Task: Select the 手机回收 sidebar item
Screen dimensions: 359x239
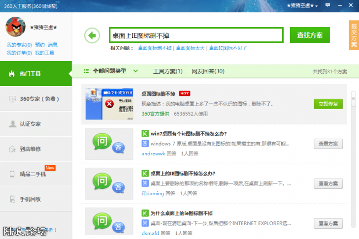Action: [36, 199]
